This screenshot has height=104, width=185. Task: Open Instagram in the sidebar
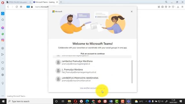point(3,40)
